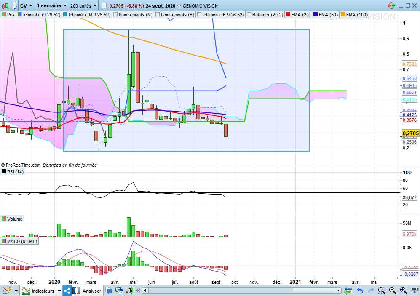Open the chat bubble icon
This screenshot has width=420, height=296.
click(109, 291)
